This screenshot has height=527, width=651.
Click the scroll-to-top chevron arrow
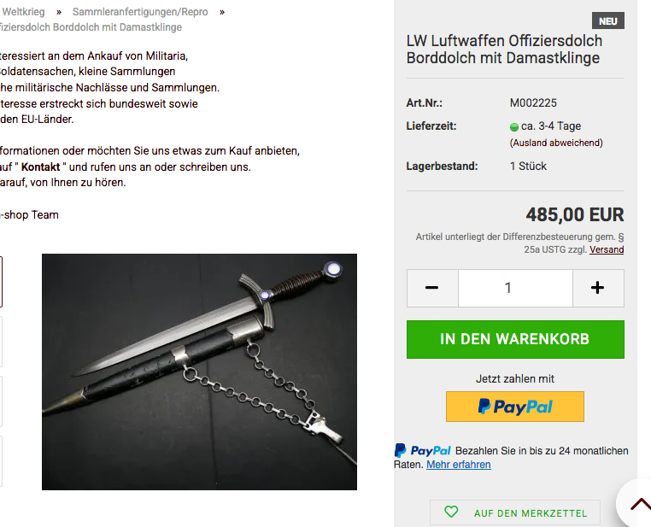(640, 504)
